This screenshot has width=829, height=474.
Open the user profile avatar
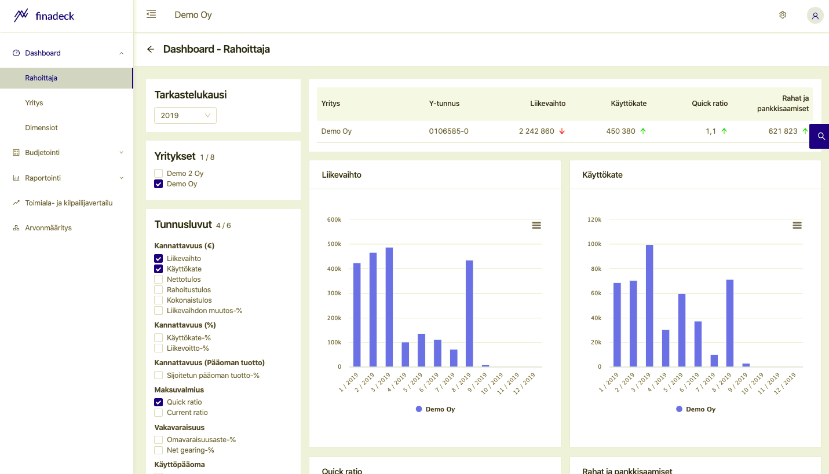[x=815, y=16]
